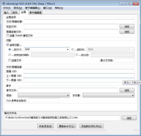Viewport: 141px width, 136px height.
Task: Open the chapter 语言 dropdown
Action: click(44, 95)
